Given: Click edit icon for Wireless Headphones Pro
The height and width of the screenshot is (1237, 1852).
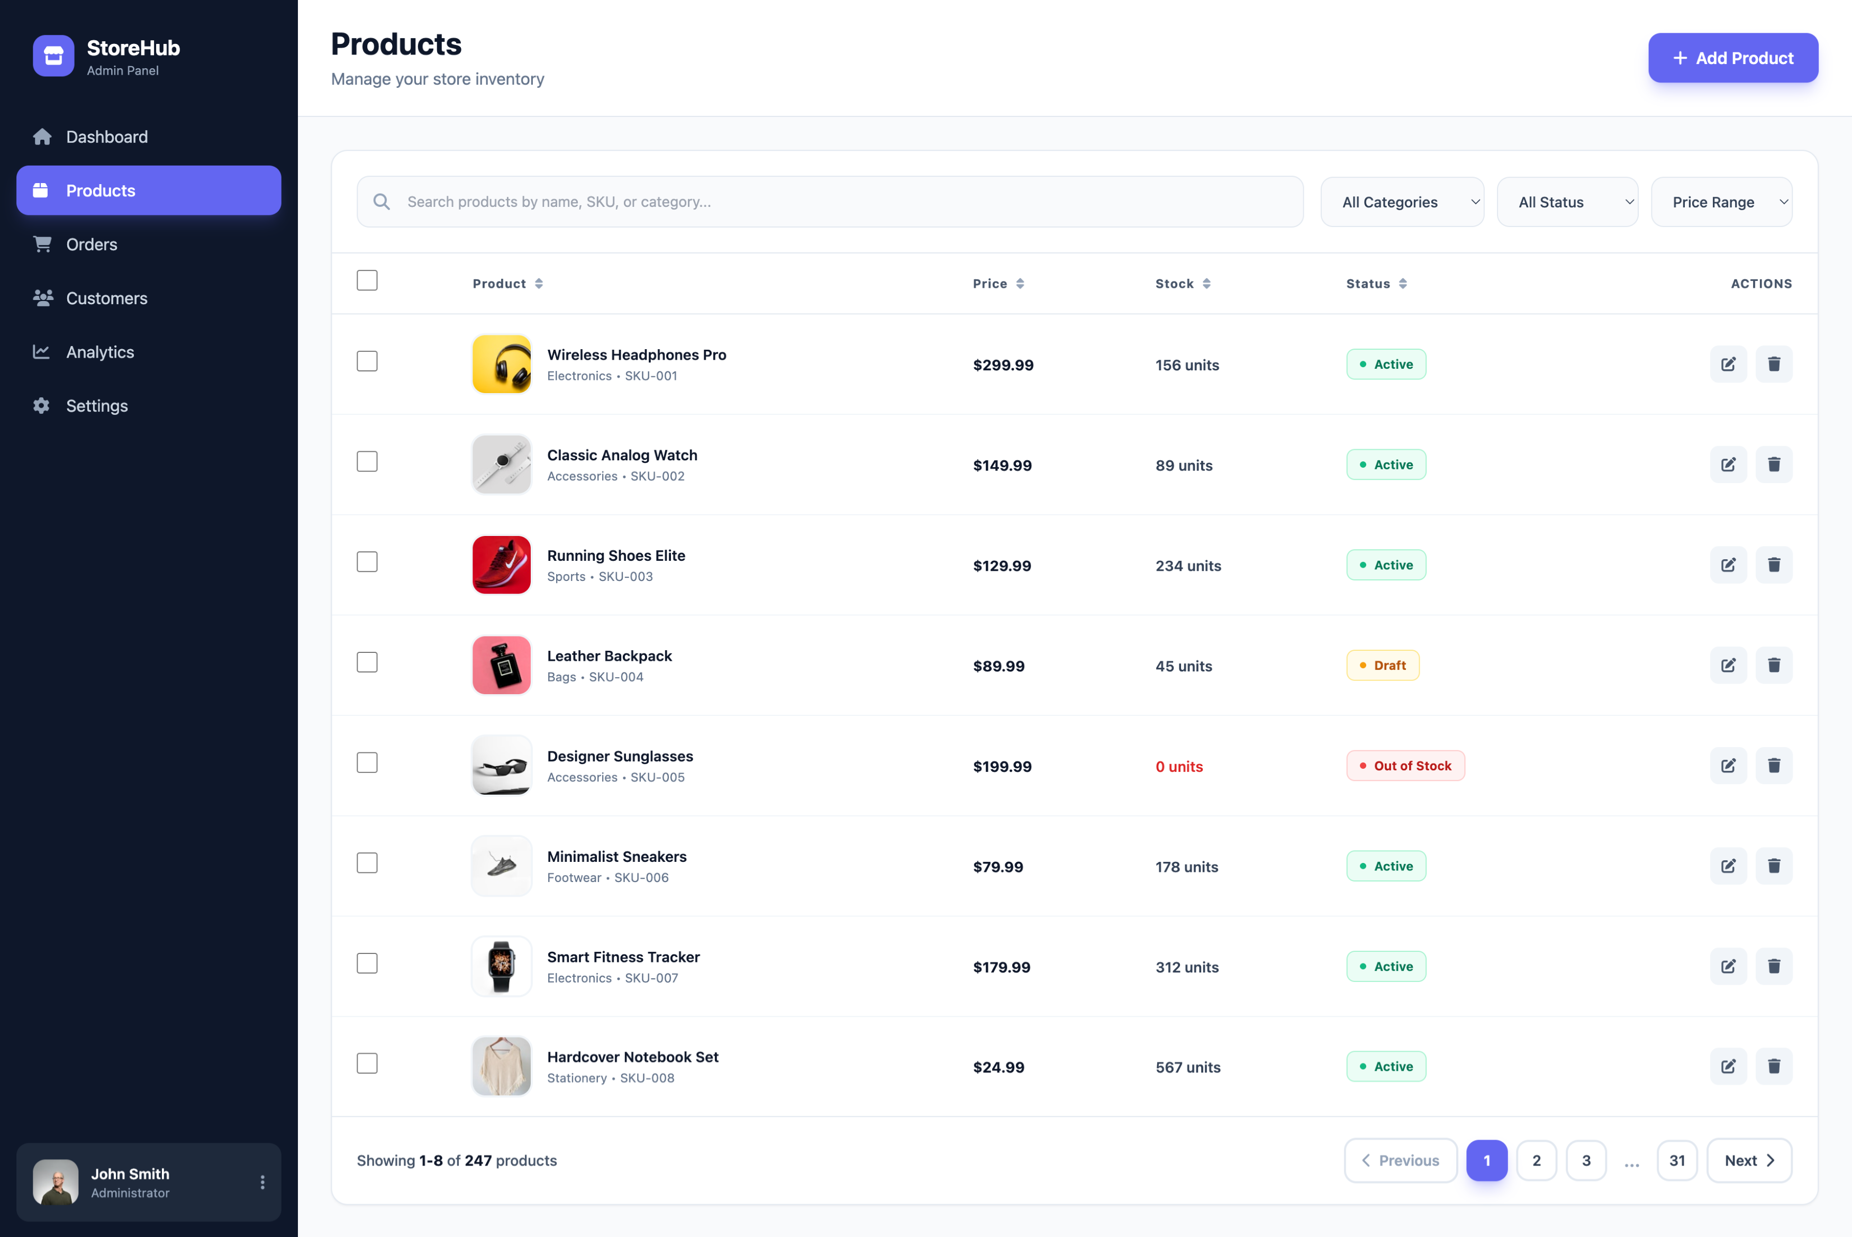Looking at the screenshot, I should [x=1727, y=365].
